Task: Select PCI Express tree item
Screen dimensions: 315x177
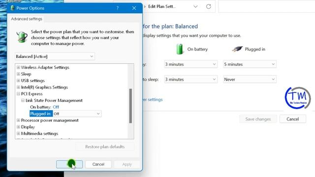Action: (31, 94)
